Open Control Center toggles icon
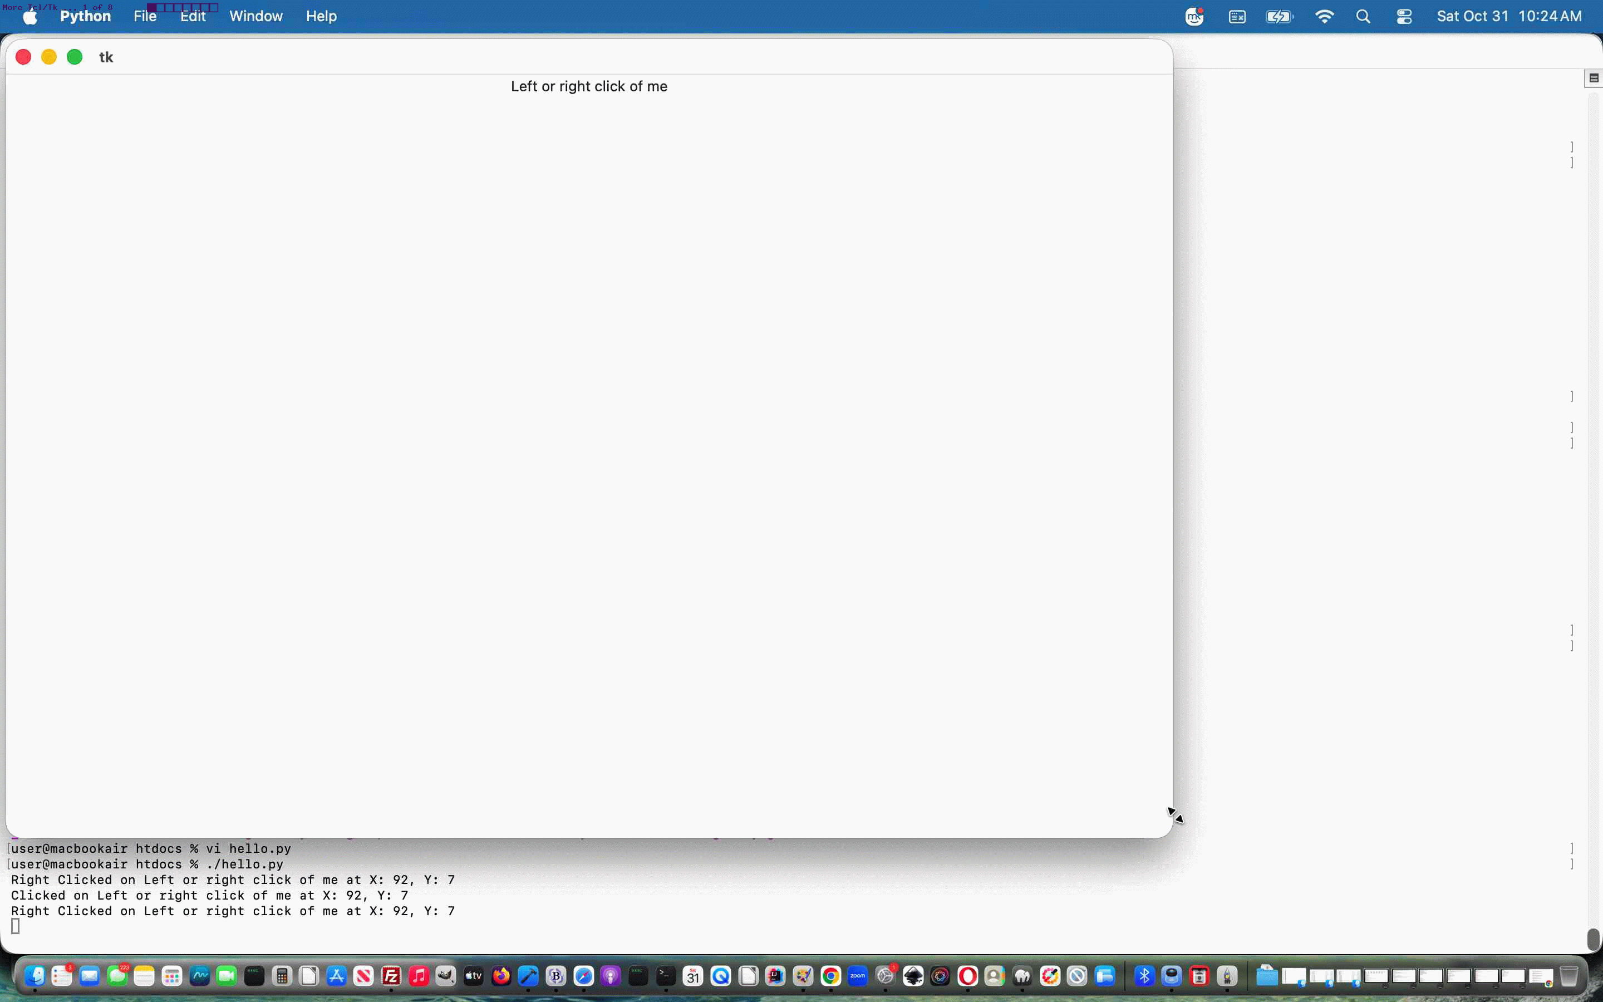Screen dimensions: 1603x1002 tap(1404, 17)
